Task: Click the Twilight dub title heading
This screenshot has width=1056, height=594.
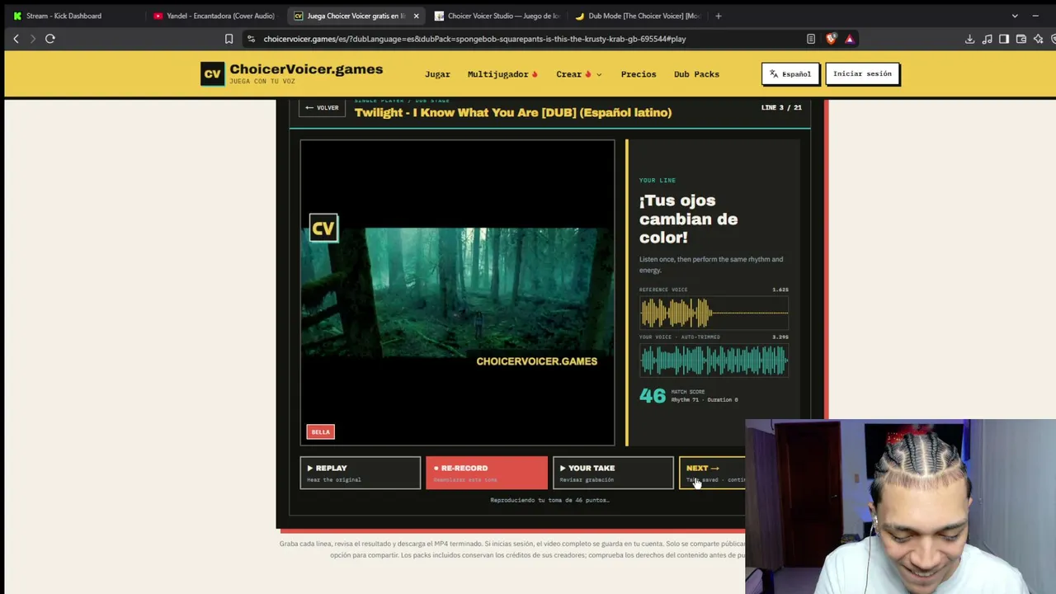Action: point(513,112)
